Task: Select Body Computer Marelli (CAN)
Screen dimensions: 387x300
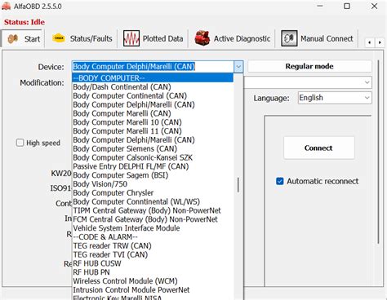Action: point(153,113)
